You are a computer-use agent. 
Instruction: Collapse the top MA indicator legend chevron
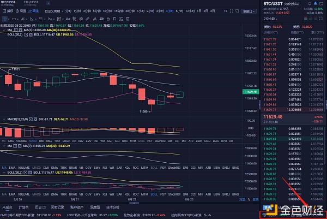[4, 30]
